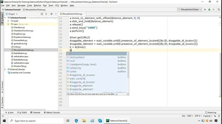The width and height of the screenshot is (222, 124).
Task: Open the Run tool window
Action: click(9, 113)
